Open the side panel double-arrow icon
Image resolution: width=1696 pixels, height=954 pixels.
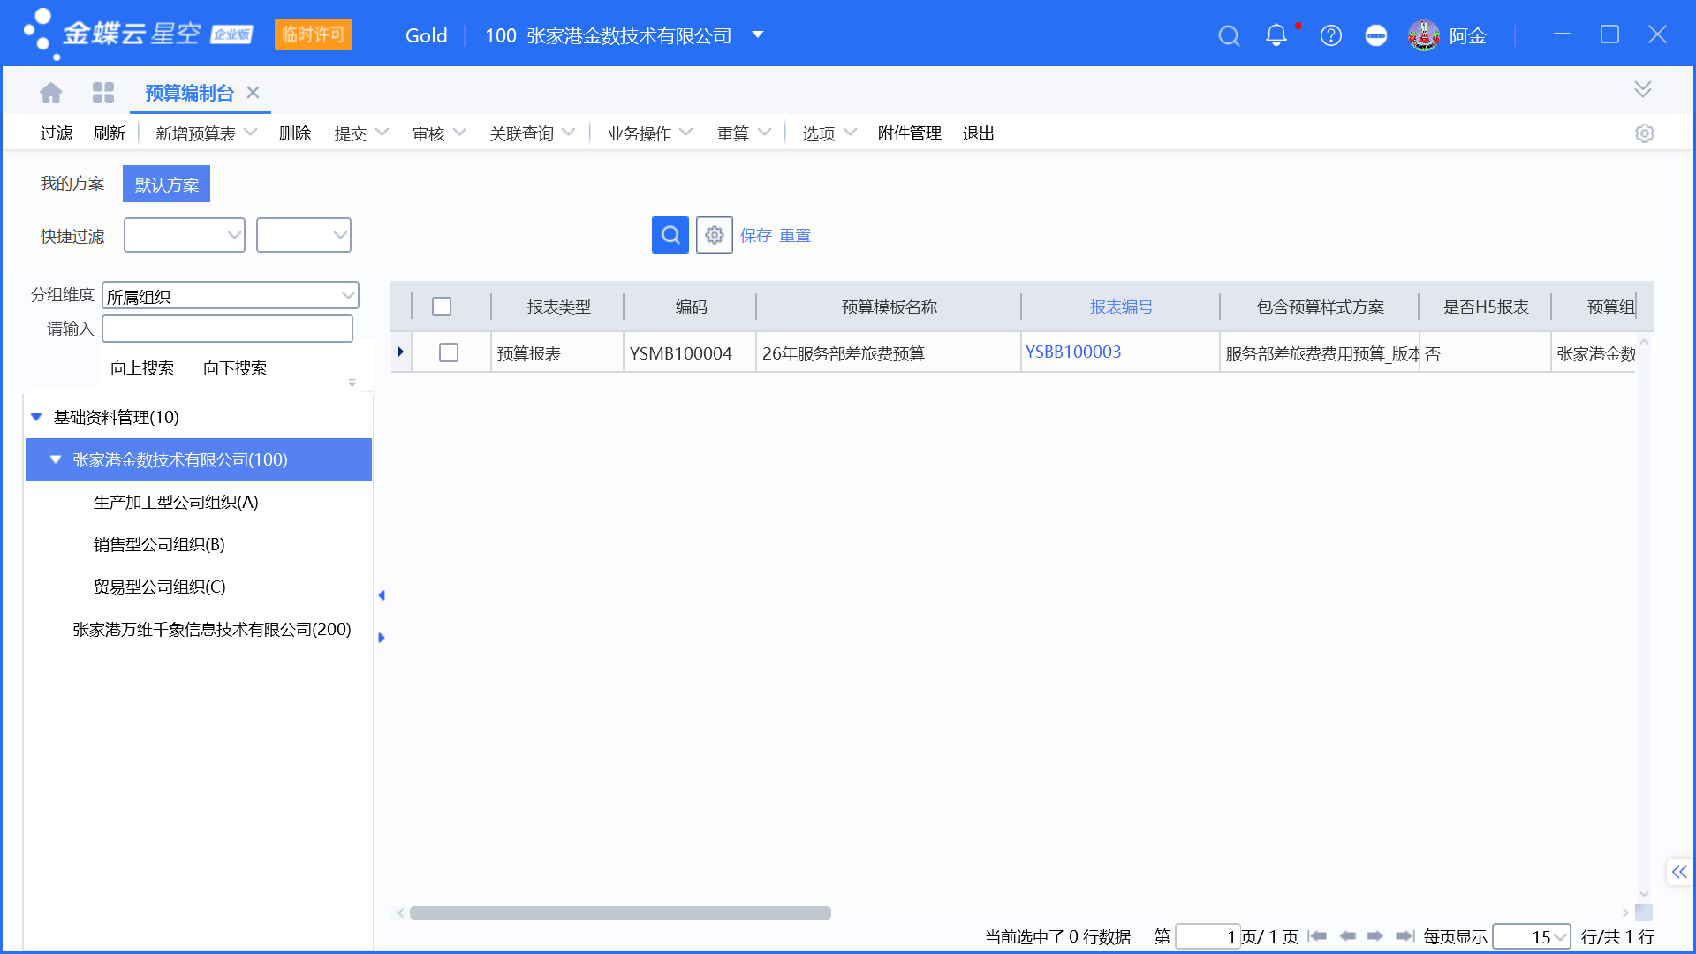1678,872
